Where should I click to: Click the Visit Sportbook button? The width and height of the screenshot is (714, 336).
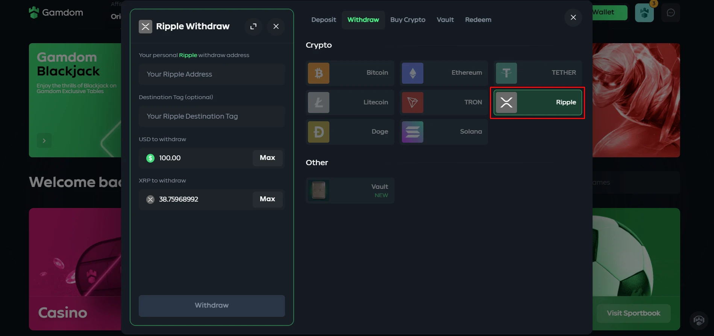634,313
